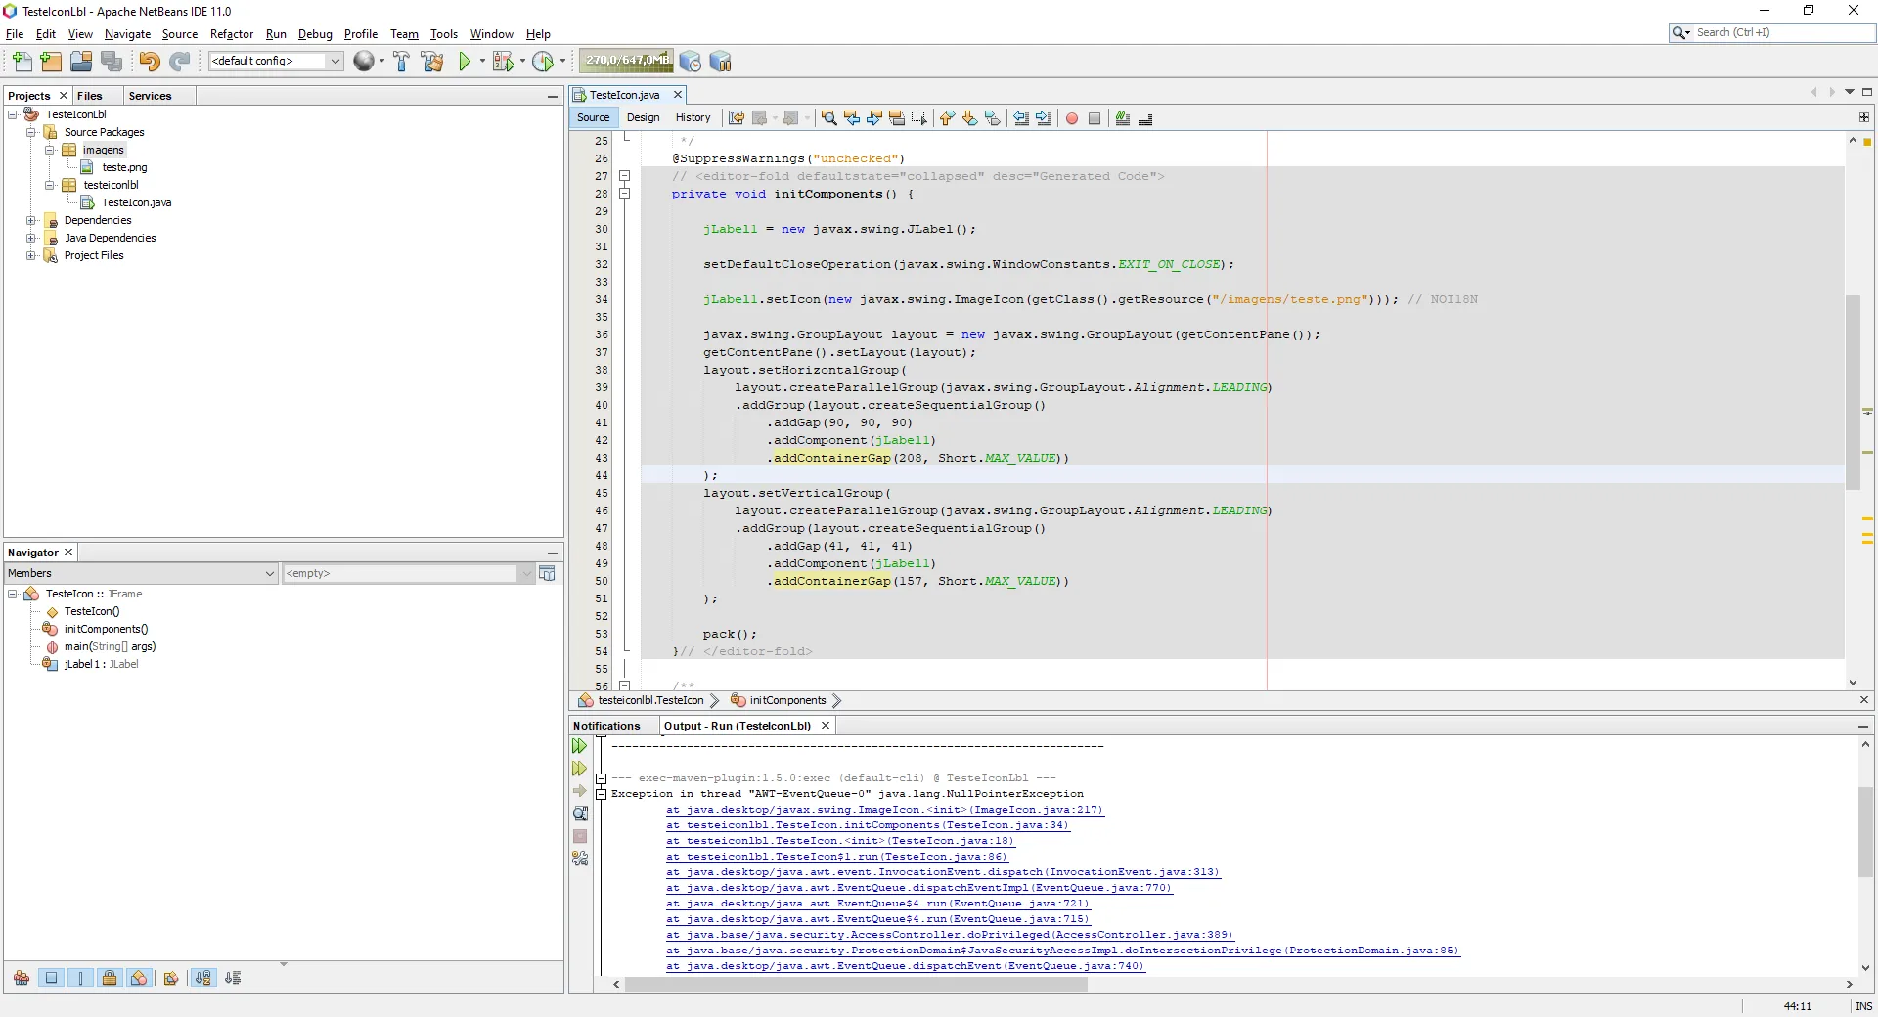Start macro recording with the red circle
Image resolution: width=1878 pixels, height=1017 pixels.
coord(1072,118)
